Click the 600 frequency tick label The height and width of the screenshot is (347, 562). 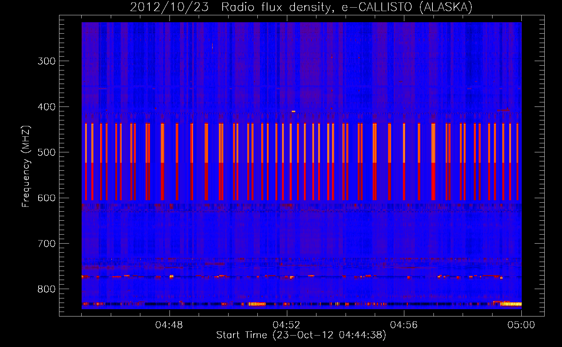[x=47, y=198]
